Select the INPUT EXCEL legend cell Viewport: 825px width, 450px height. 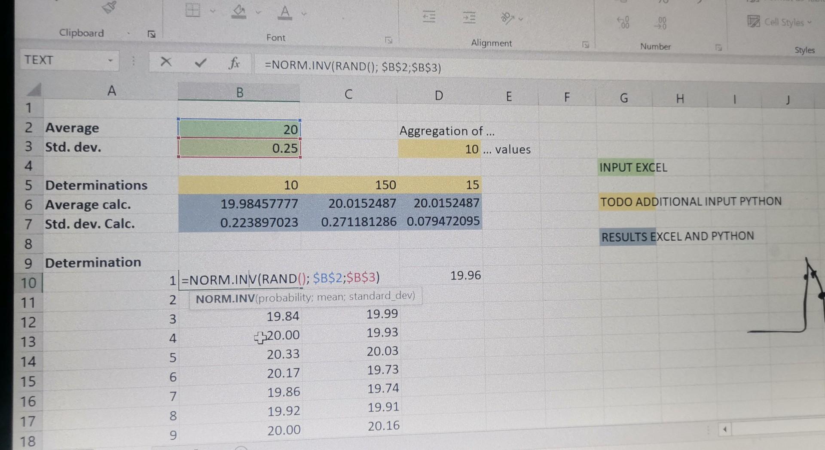(x=626, y=167)
